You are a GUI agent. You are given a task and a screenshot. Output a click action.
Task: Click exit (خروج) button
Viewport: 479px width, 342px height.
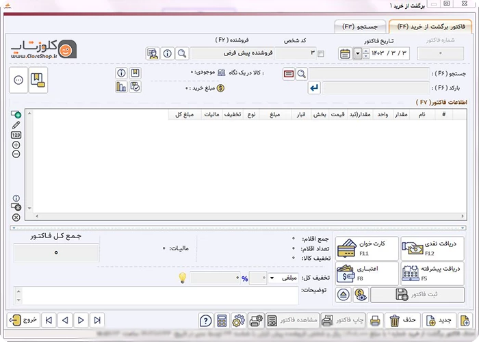[23, 320]
